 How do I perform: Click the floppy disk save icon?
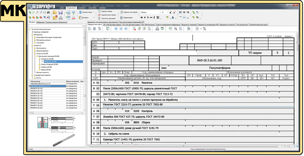click(61, 13)
